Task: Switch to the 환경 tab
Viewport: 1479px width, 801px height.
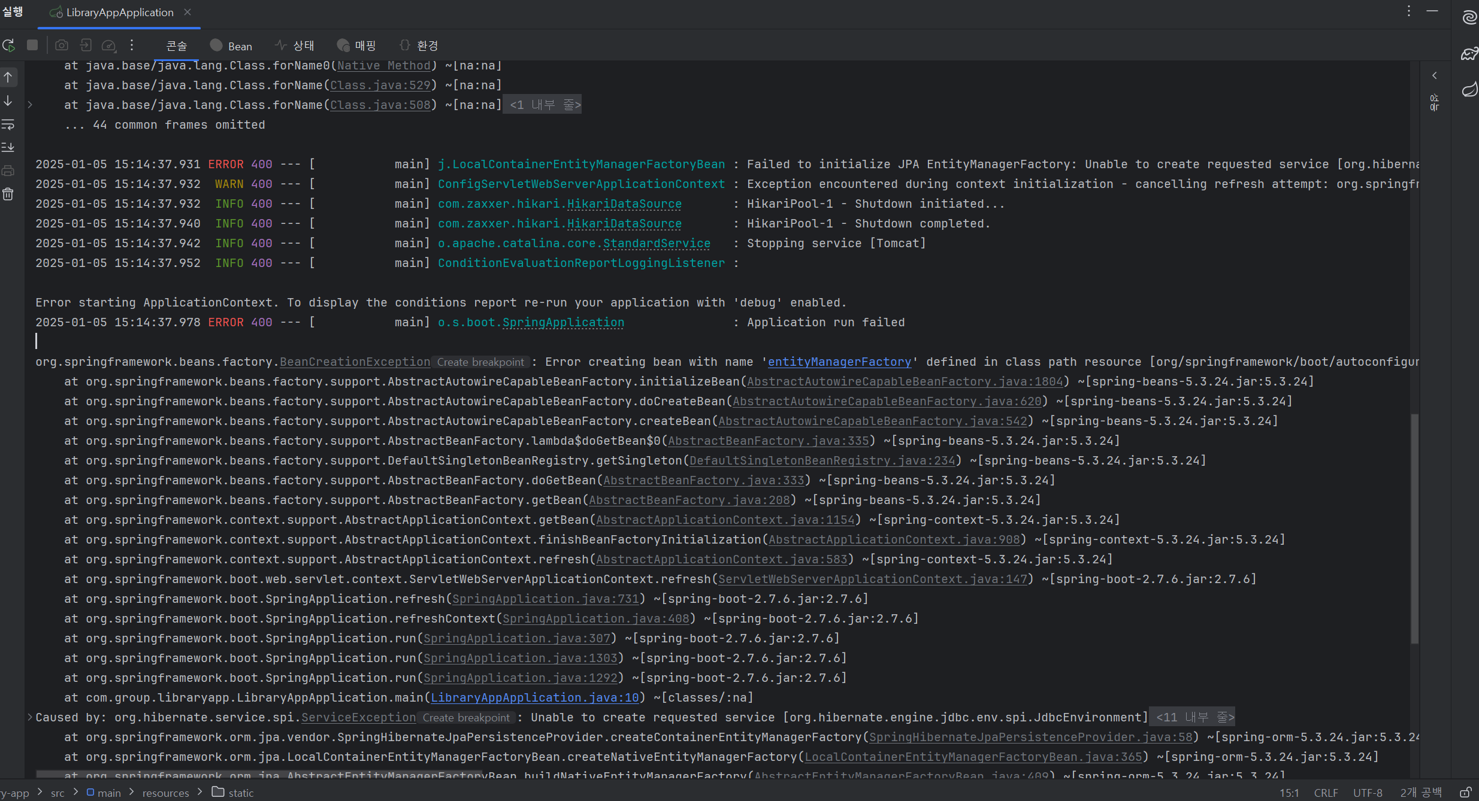Action: tap(419, 45)
